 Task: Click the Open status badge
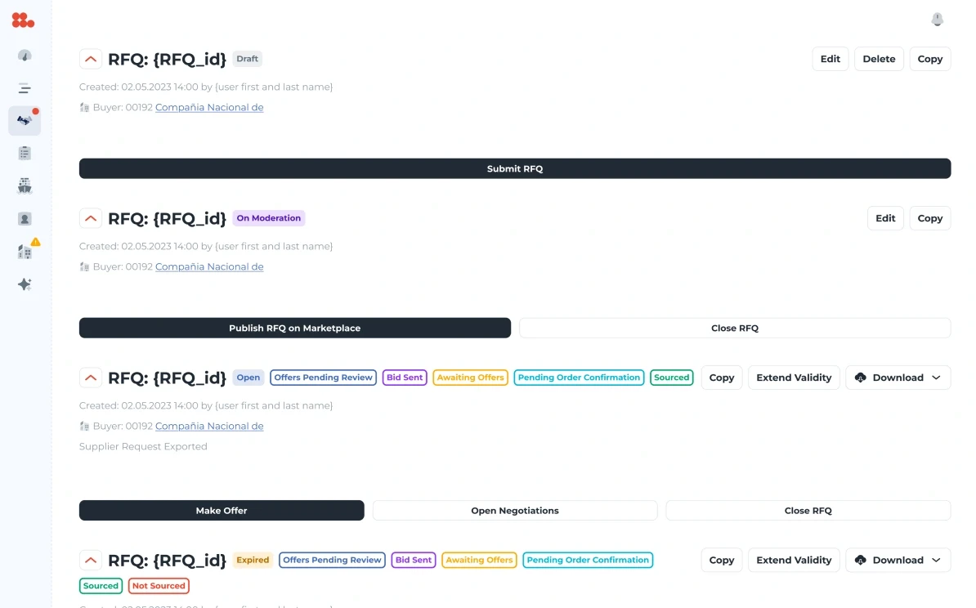(248, 377)
